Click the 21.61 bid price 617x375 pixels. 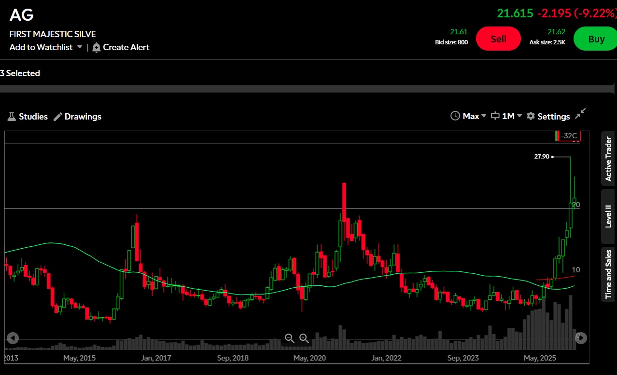coord(459,32)
